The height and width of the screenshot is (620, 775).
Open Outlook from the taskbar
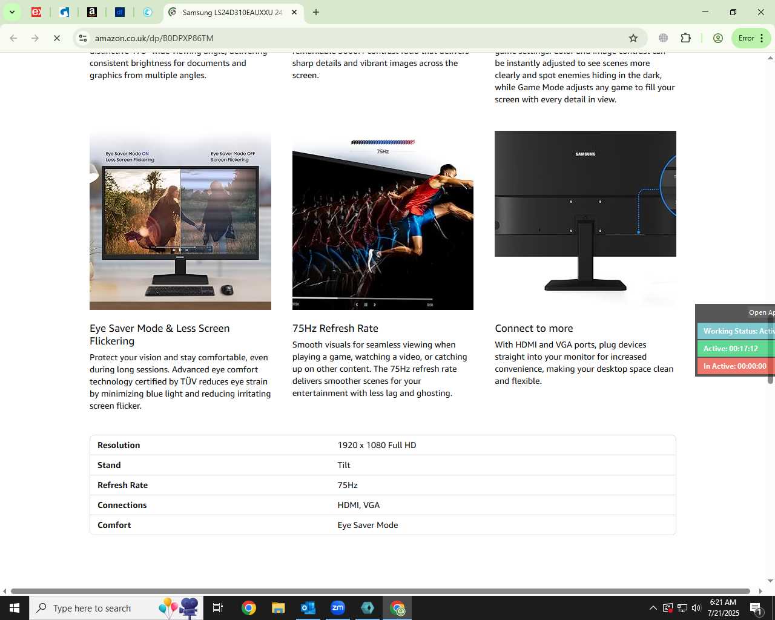(308, 608)
